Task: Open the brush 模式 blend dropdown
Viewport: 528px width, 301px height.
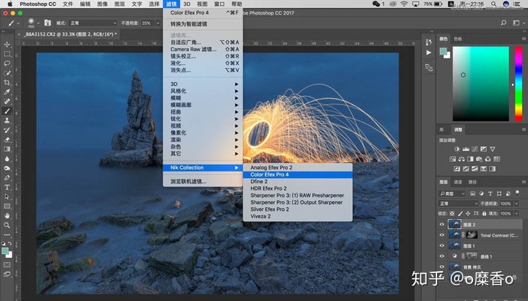Action: coord(92,23)
